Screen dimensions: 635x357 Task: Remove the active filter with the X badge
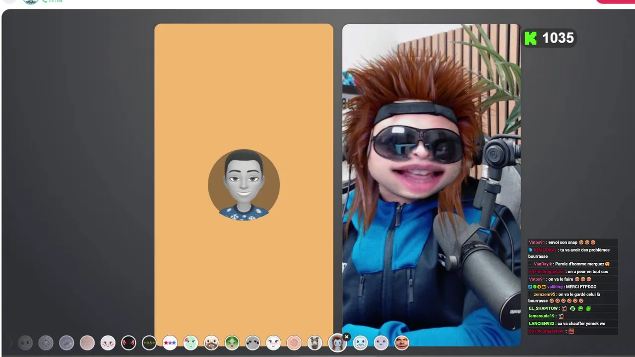click(347, 337)
